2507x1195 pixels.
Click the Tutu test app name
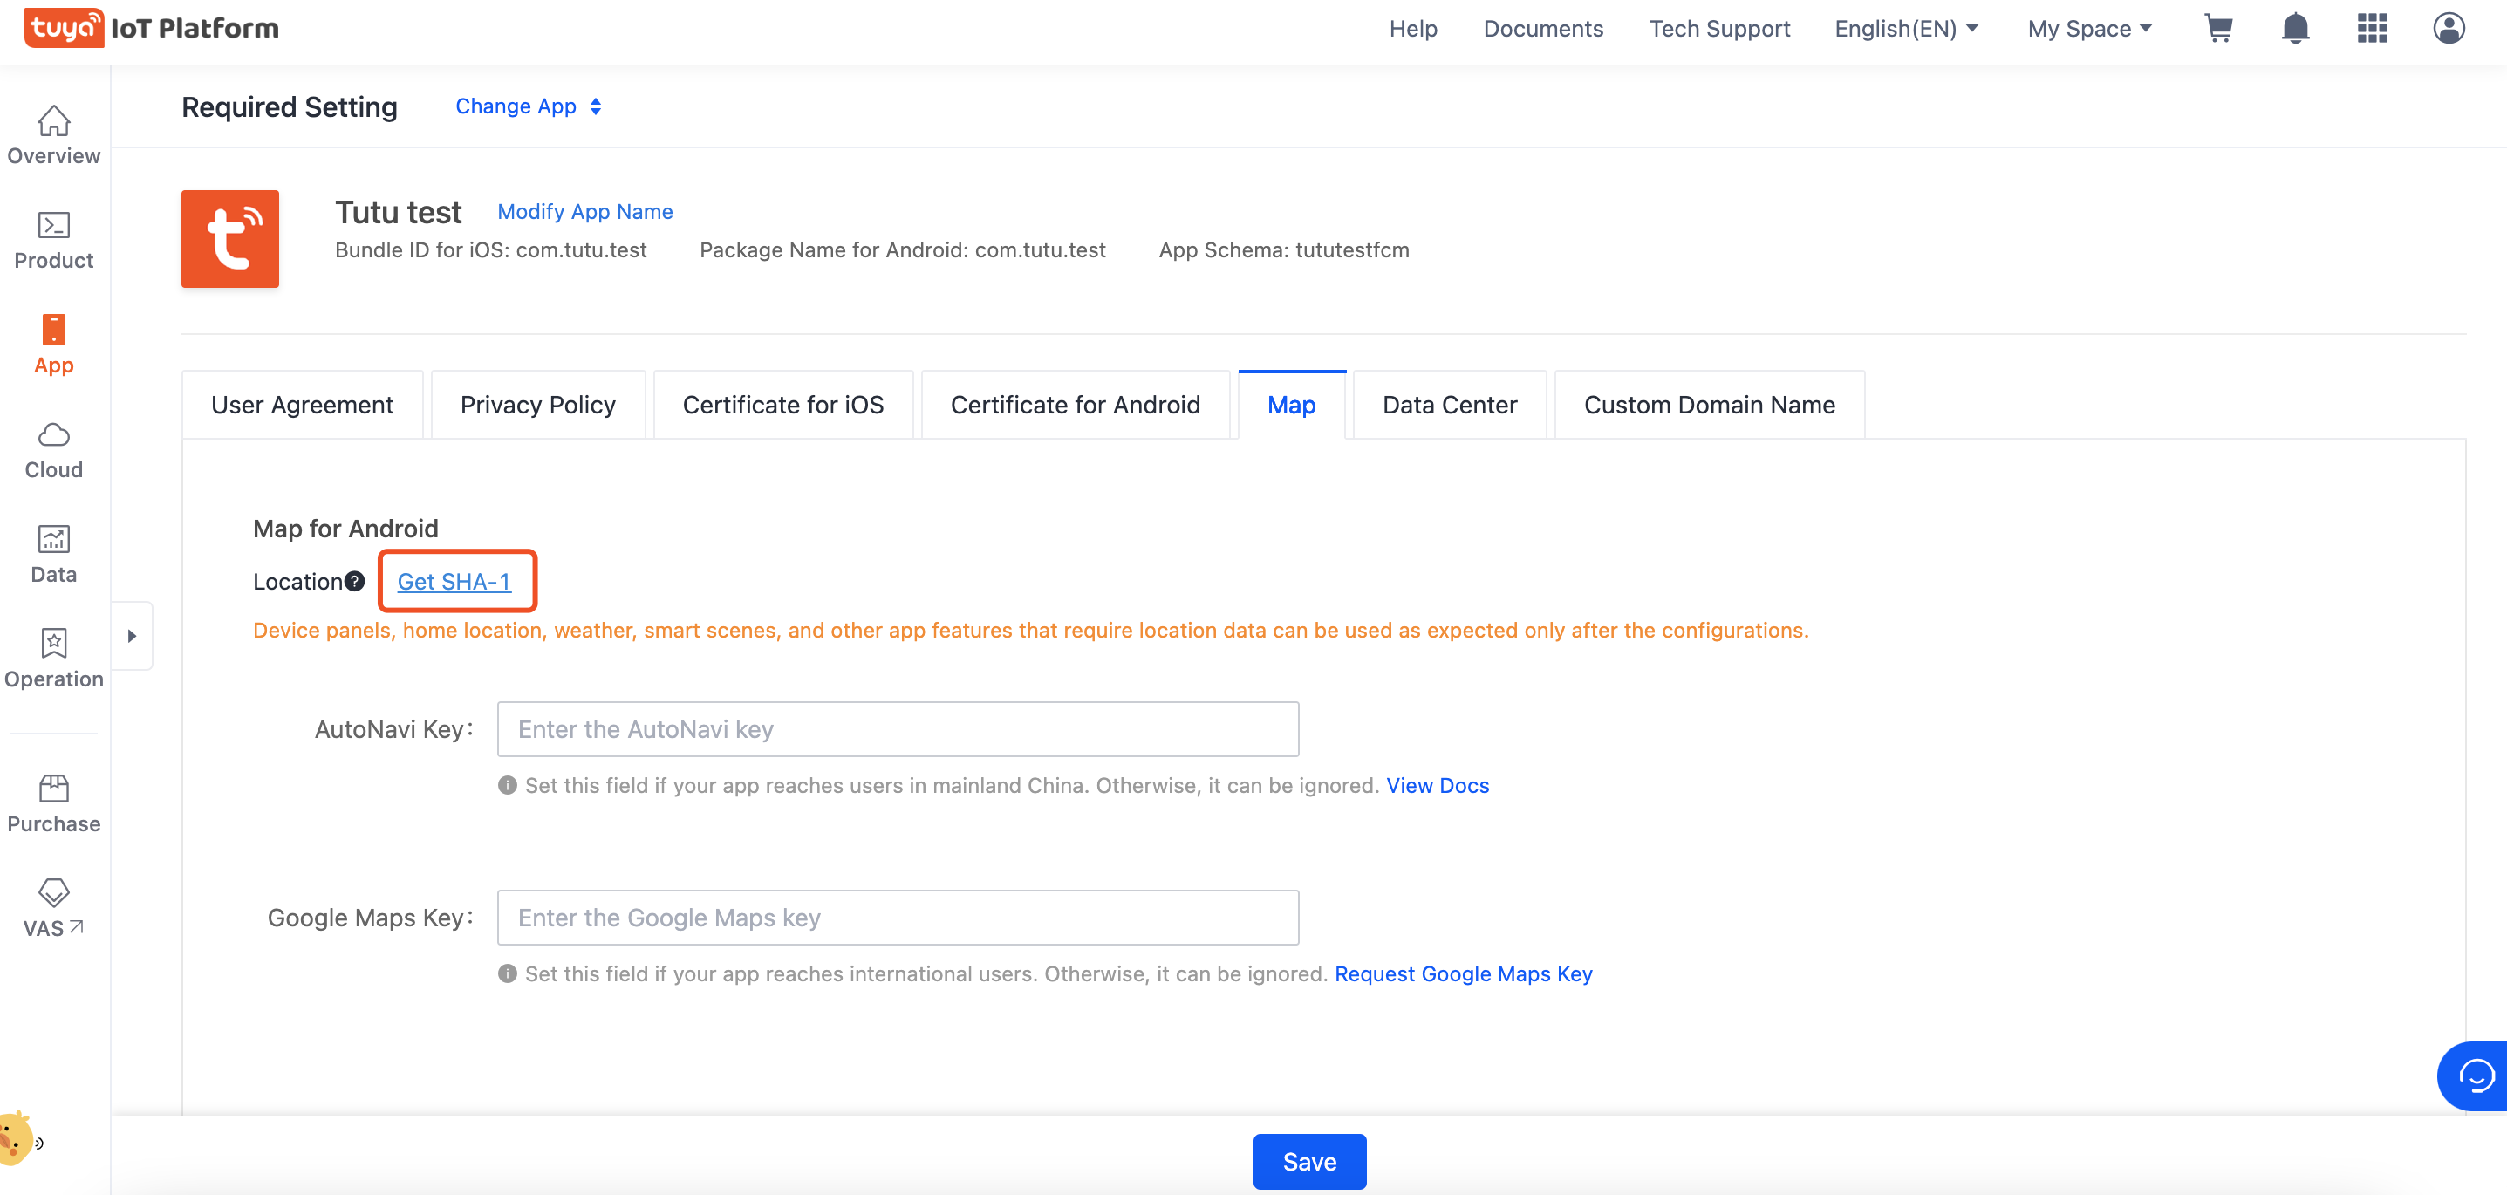pyautogui.click(x=398, y=212)
